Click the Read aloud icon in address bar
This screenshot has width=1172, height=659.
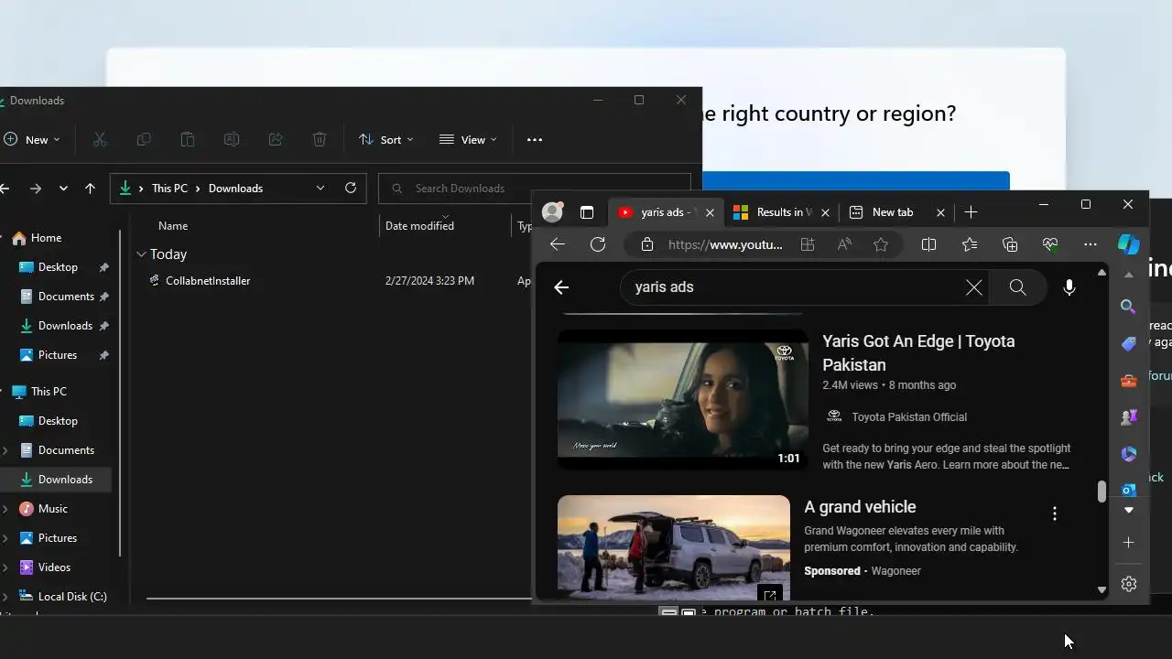(x=844, y=244)
